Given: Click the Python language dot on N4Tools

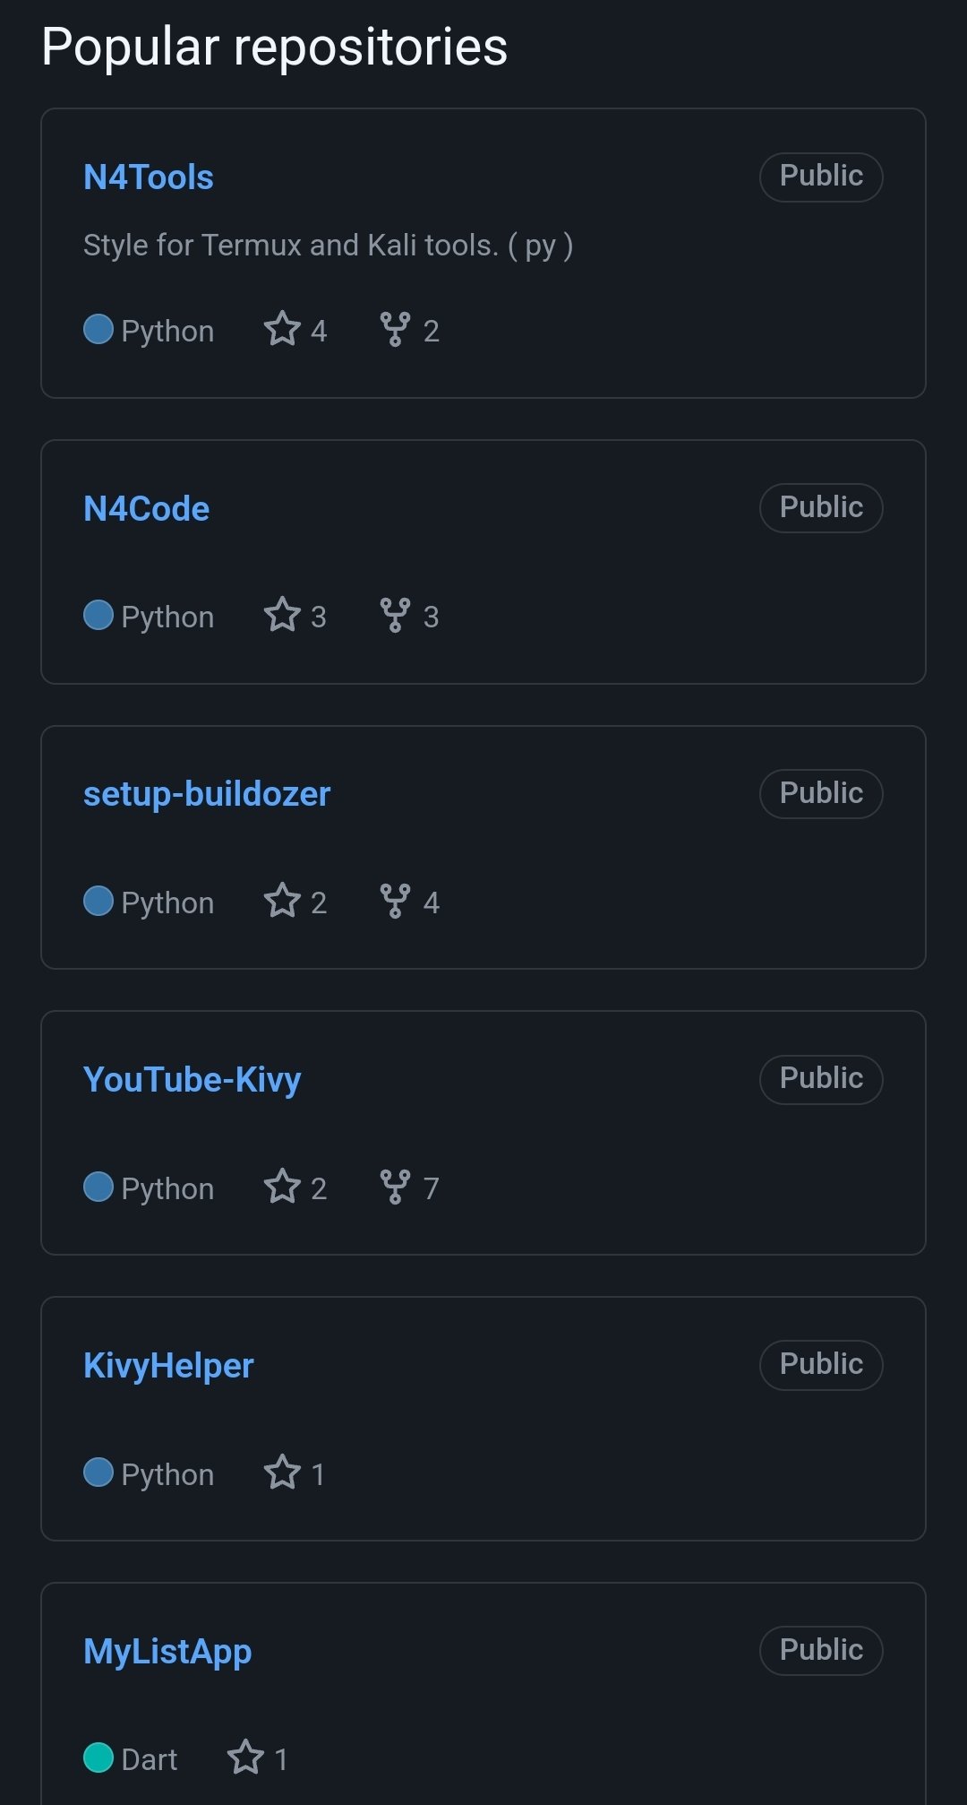Looking at the screenshot, I should pyautogui.click(x=98, y=329).
